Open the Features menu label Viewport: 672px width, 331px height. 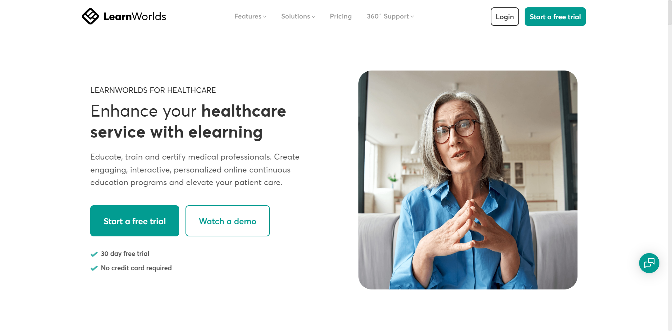click(248, 16)
